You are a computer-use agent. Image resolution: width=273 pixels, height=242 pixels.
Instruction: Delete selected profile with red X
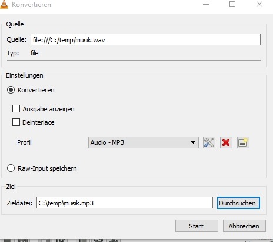[x=226, y=142]
